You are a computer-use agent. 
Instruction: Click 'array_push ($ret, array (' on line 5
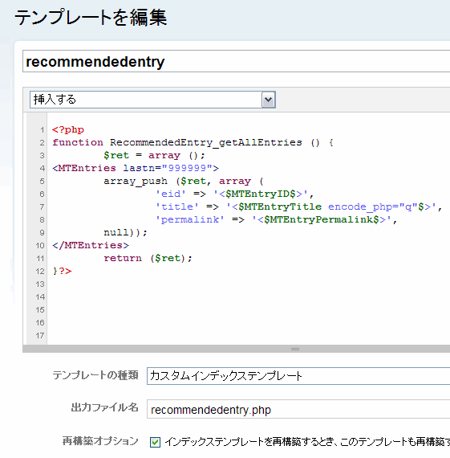184,181
